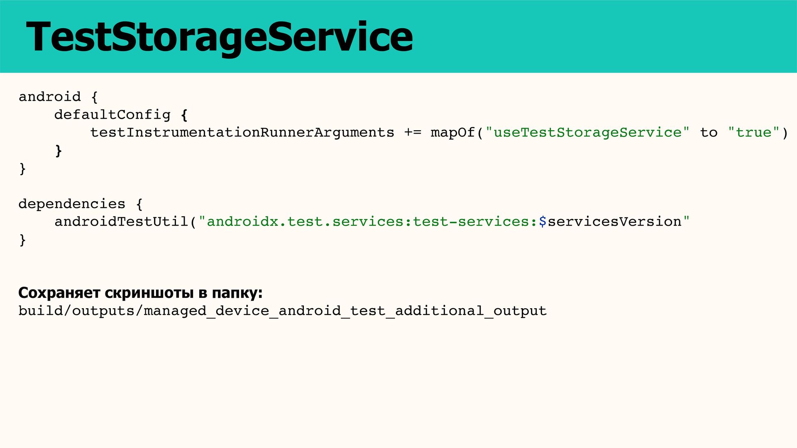The height and width of the screenshot is (448, 797).
Task: Click the += operator in code
Action: pos(413,133)
